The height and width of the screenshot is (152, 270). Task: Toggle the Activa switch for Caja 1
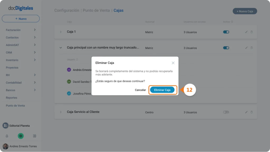click(x=226, y=32)
